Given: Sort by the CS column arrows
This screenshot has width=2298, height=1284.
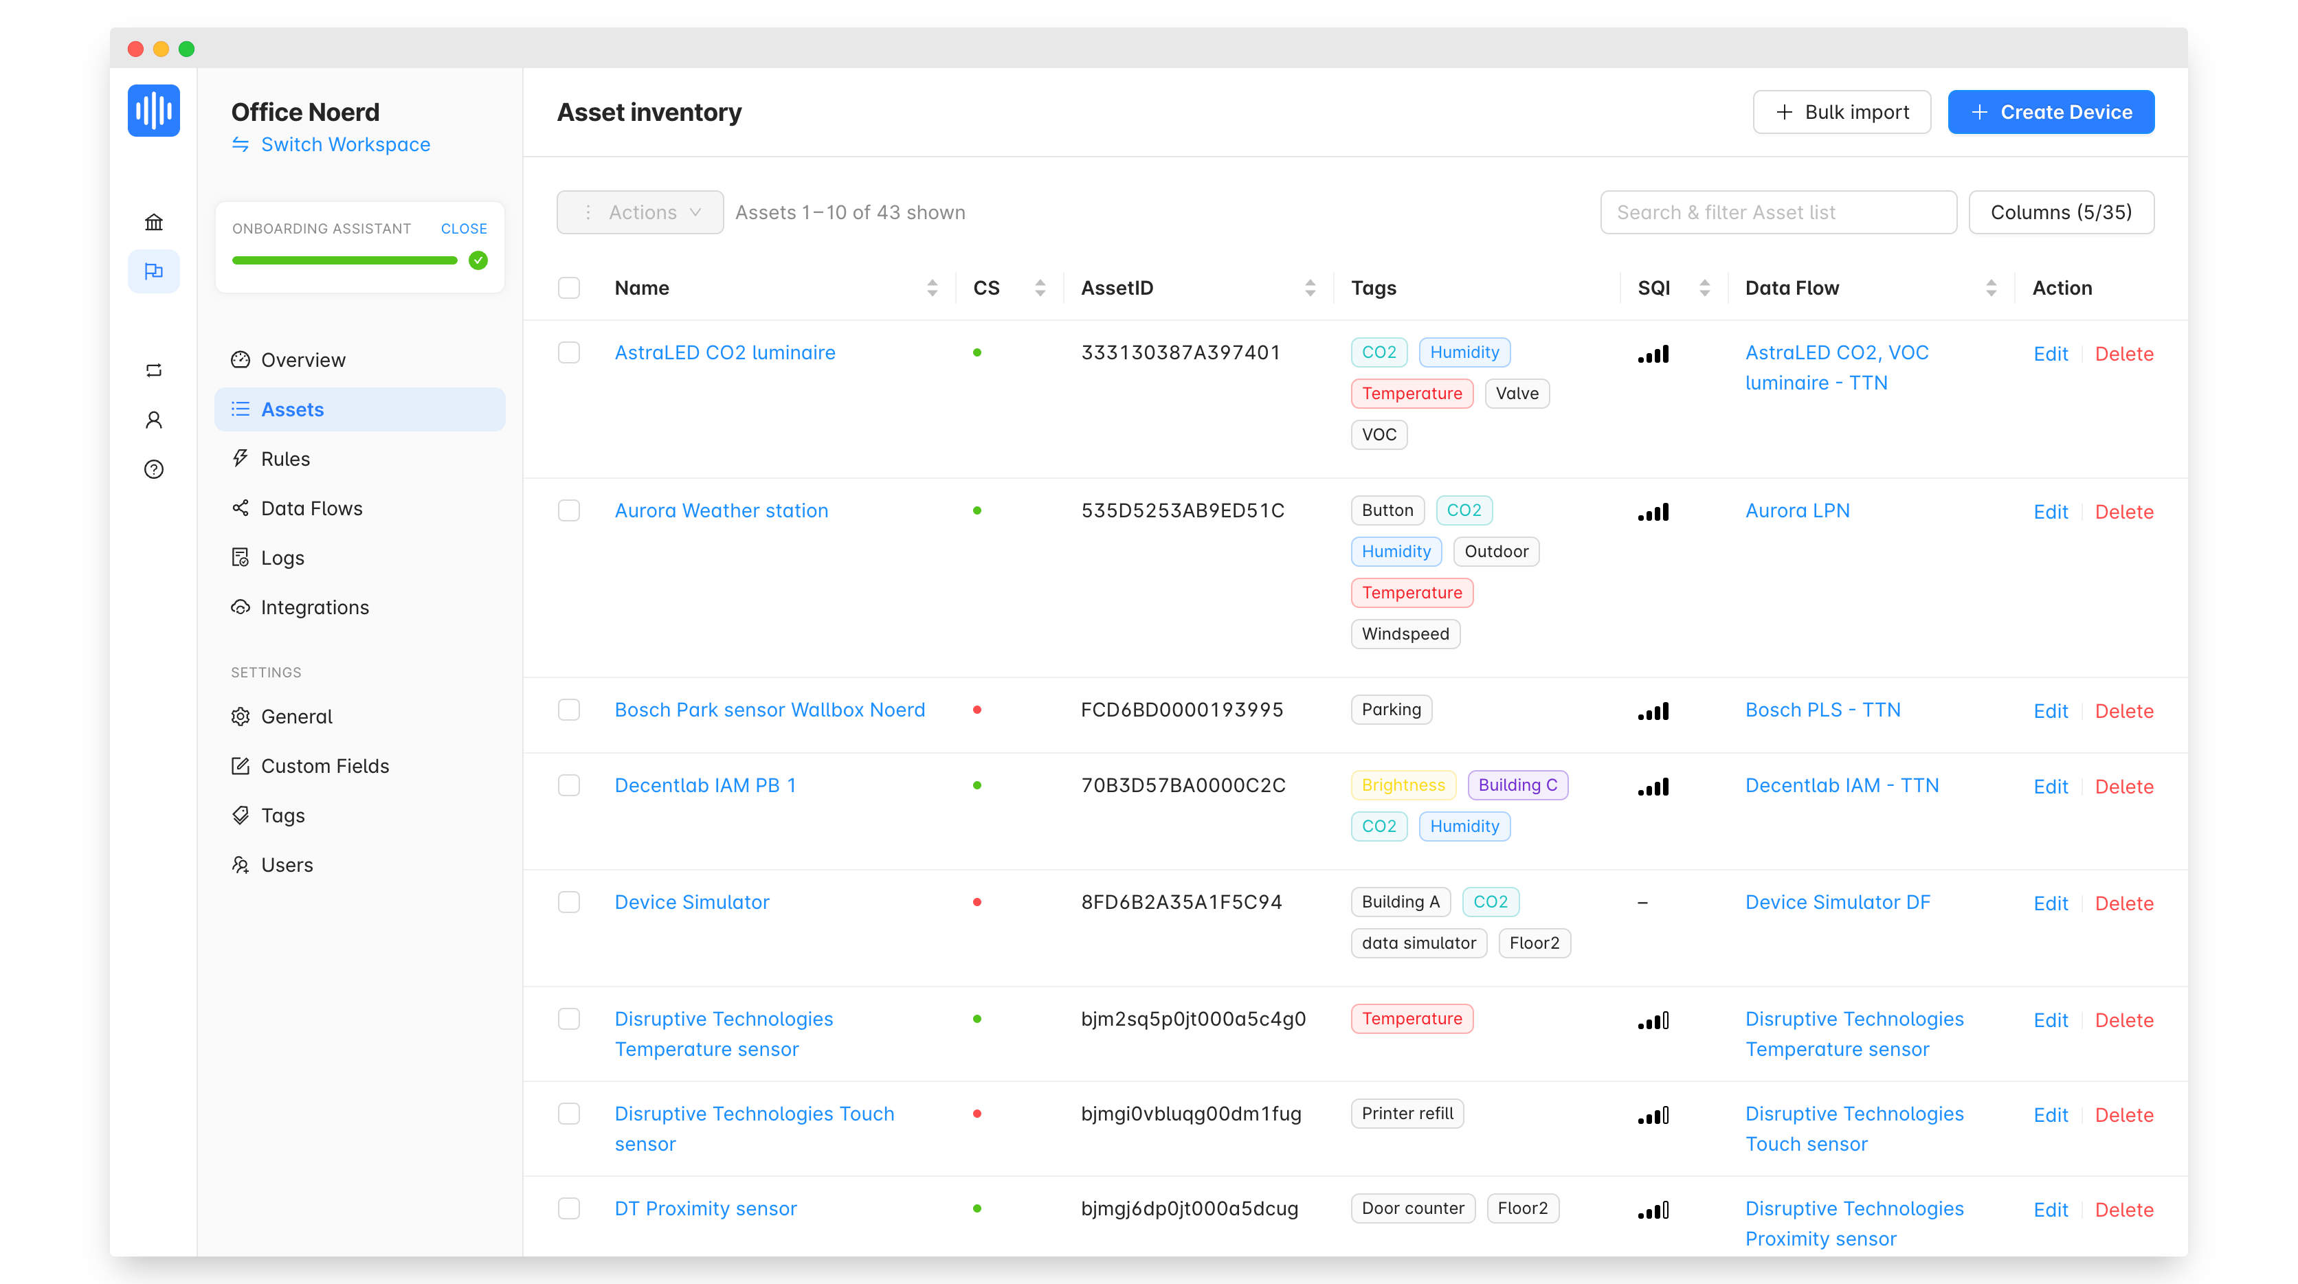Looking at the screenshot, I should 1040,288.
